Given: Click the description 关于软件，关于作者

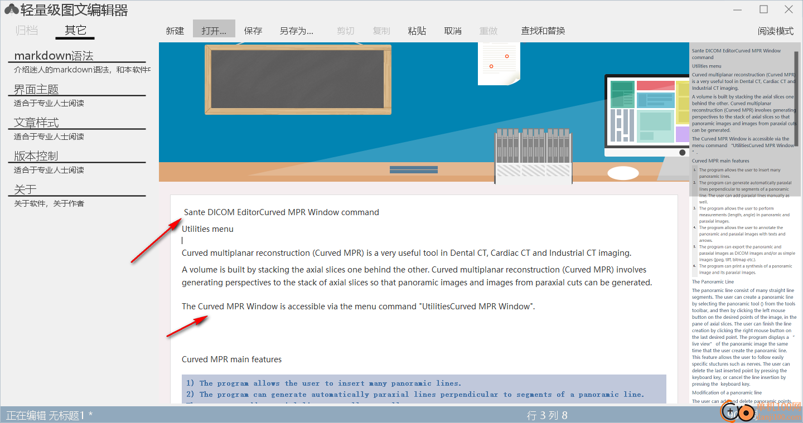Looking at the screenshot, I should coord(49,203).
